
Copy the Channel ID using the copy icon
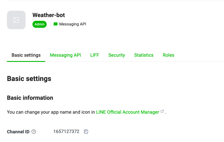click(86, 132)
